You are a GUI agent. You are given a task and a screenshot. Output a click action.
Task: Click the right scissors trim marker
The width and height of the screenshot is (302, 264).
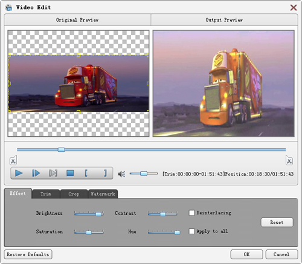click(289, 160)
